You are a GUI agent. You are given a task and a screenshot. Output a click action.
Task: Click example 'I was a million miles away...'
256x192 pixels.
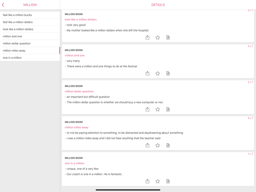(113, 138)
